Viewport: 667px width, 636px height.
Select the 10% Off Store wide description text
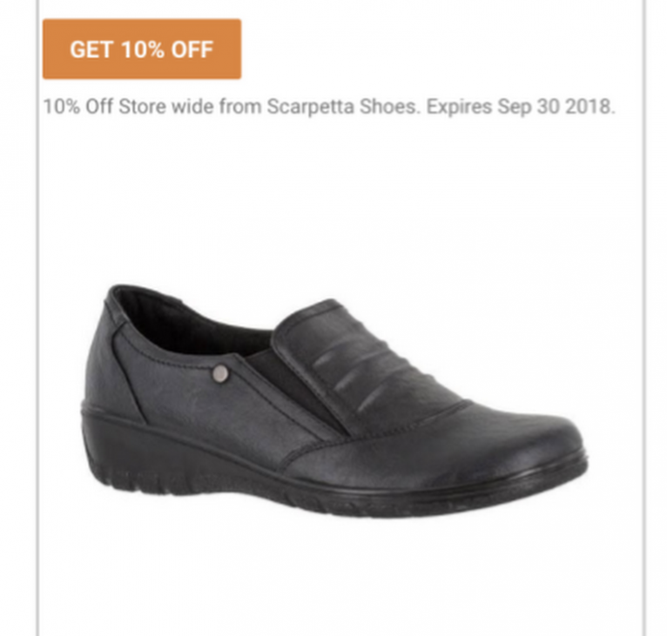[329, 106]
